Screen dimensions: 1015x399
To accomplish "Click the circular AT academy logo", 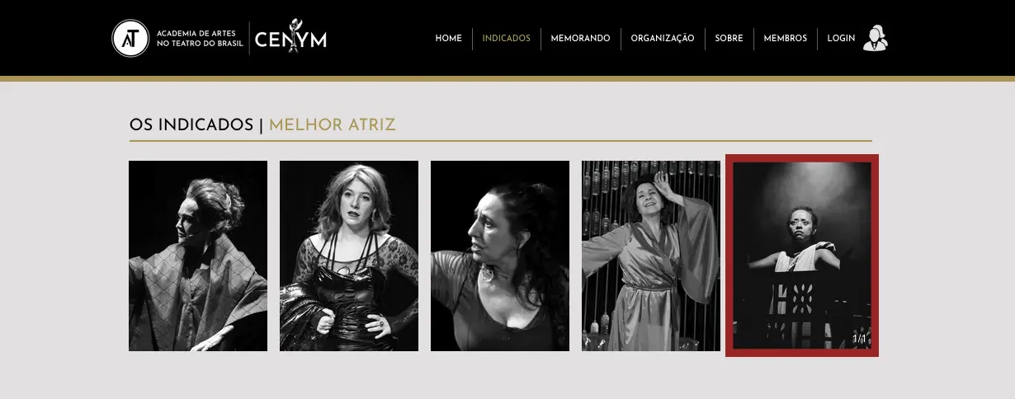I will 130,38.
